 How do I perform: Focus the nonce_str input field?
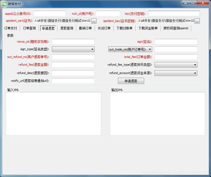pos(73,42)
